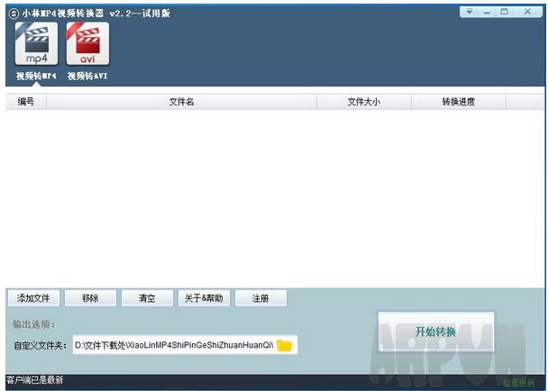Click the app logo in title bar
Screen dimensions: 548x391
tap(14, 14)
